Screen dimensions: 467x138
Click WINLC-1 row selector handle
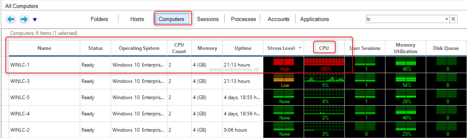(5, 65)
